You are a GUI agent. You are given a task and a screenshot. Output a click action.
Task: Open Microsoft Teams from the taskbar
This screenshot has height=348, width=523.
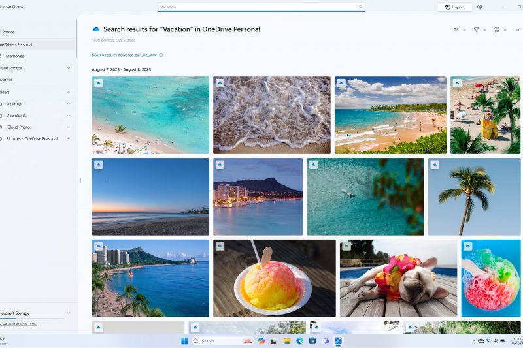pos(325,341)
